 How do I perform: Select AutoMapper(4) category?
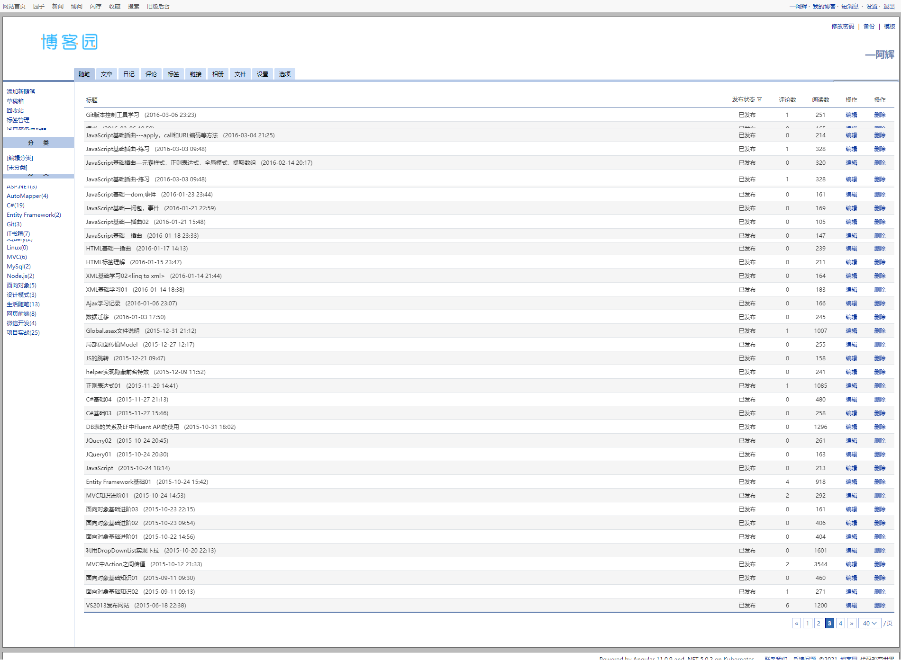27,196
